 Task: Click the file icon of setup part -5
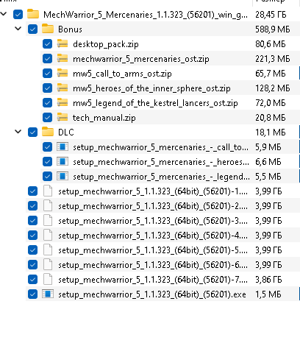48,250
